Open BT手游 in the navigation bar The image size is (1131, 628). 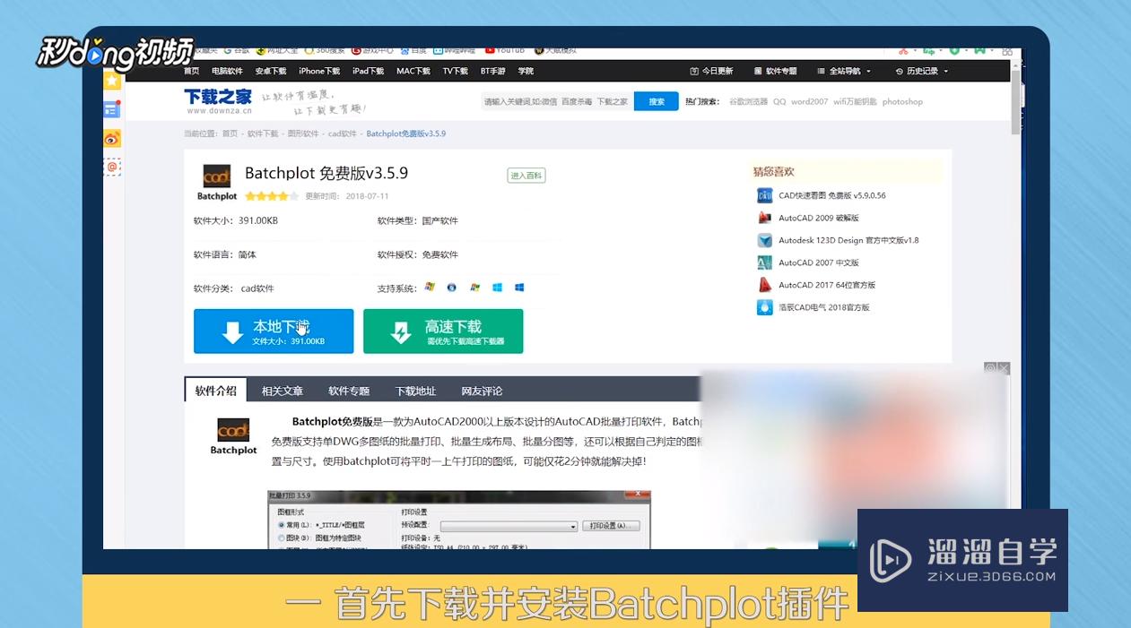[492, 71]
